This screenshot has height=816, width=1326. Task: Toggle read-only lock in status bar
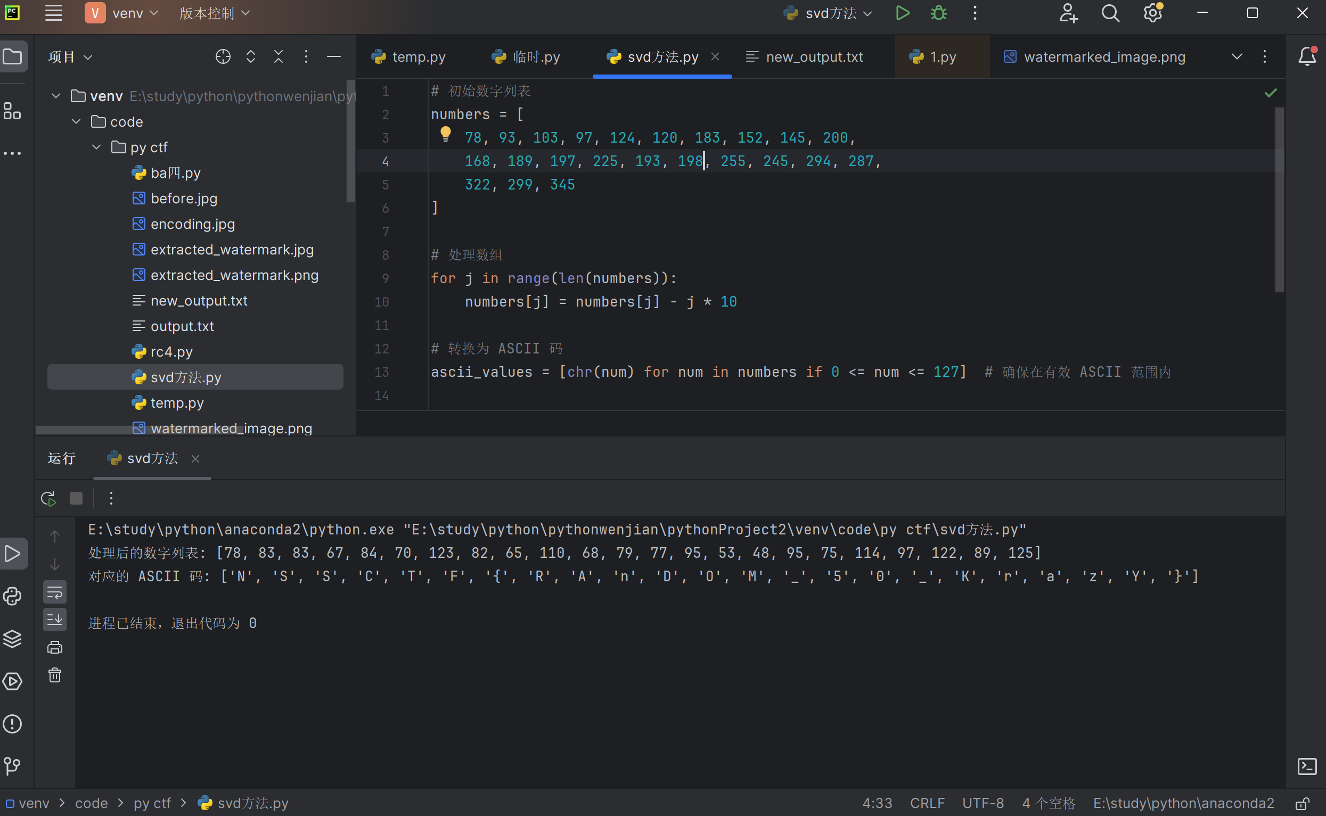1302,803
